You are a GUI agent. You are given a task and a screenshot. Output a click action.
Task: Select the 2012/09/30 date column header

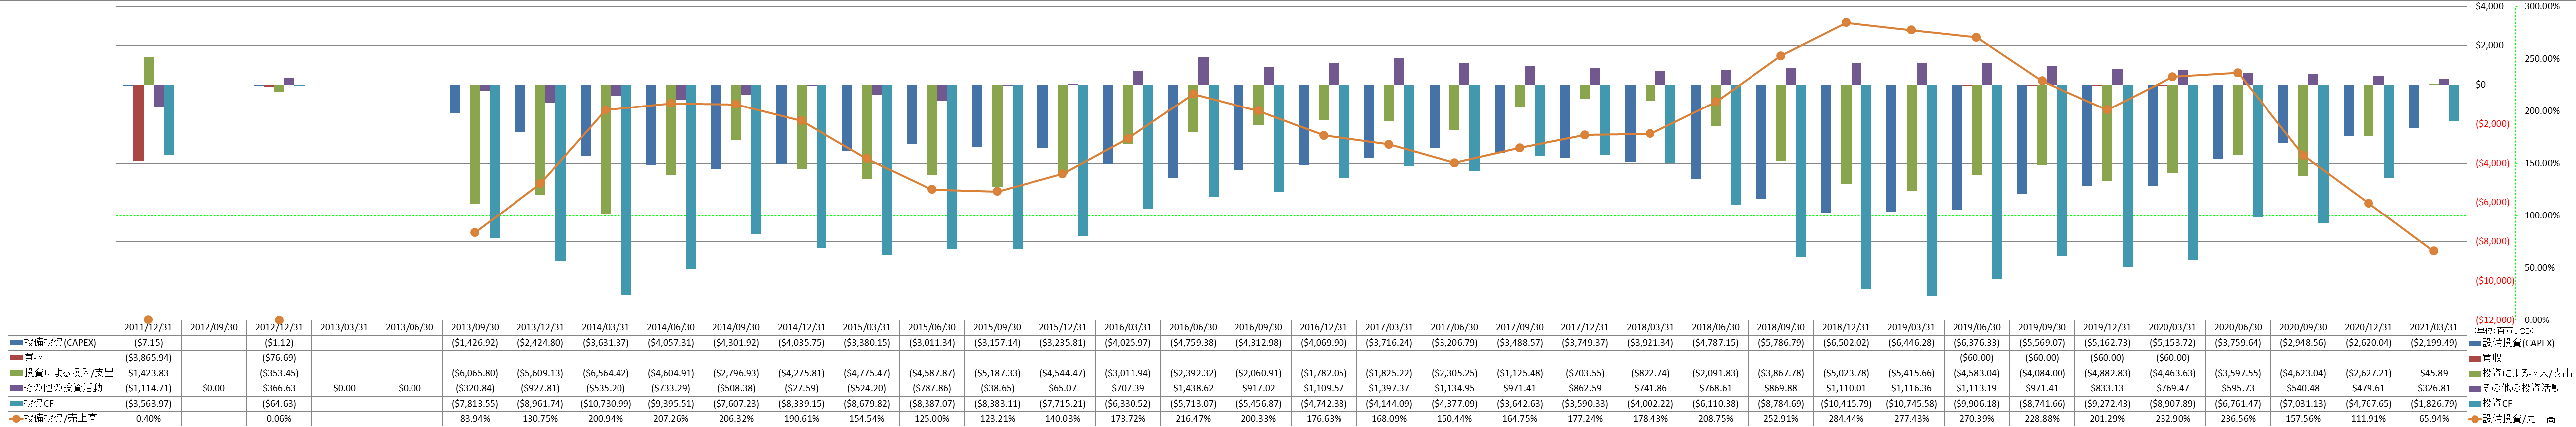(x=214, y=327)
